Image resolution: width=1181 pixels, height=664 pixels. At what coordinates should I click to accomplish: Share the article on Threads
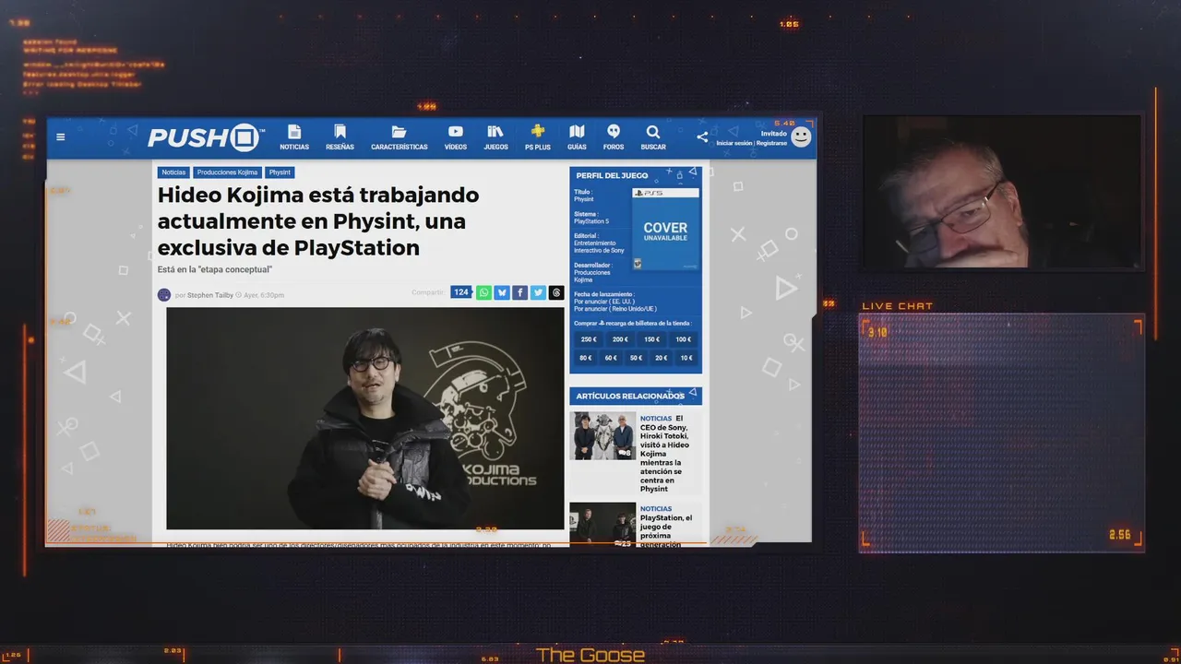pos(556,292)
